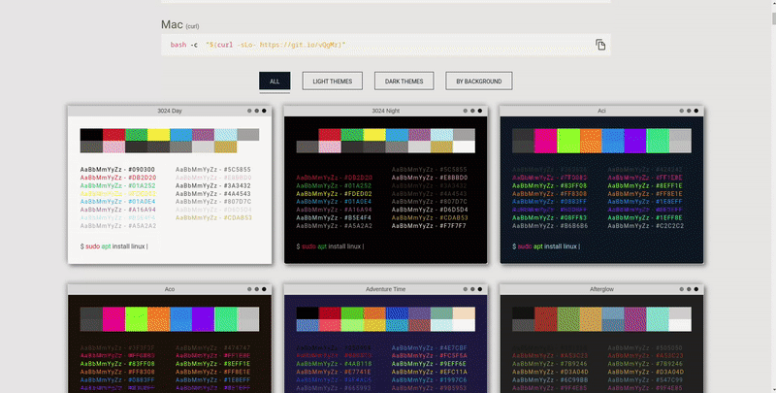This screenshot has height=393, width=776.
Task: Click the black window dot on the Aco card
Action: 265,290
